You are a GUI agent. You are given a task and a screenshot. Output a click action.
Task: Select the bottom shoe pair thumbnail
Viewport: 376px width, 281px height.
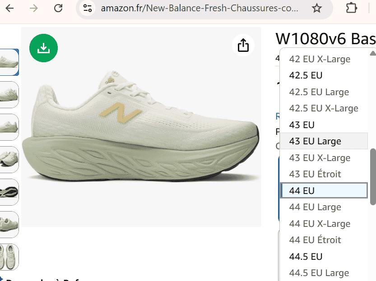tap(9, 257)
